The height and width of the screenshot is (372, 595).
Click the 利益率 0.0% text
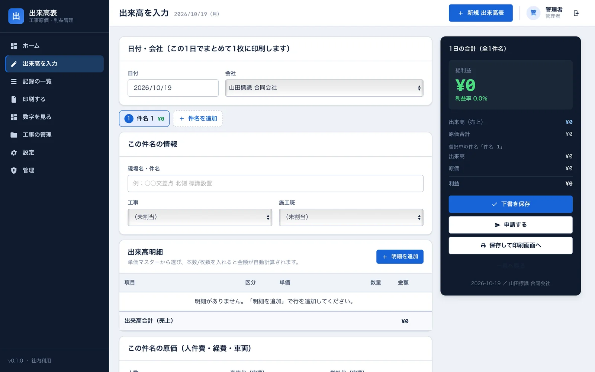coord(471,99)
